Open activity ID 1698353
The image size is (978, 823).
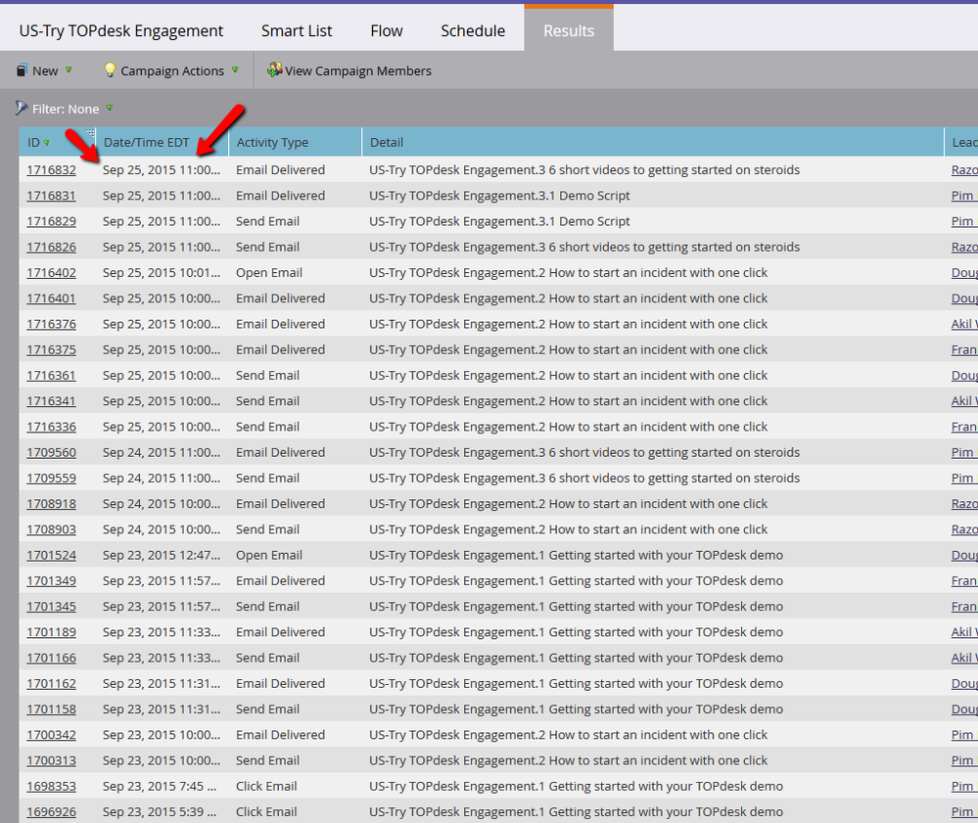(51, 786)
